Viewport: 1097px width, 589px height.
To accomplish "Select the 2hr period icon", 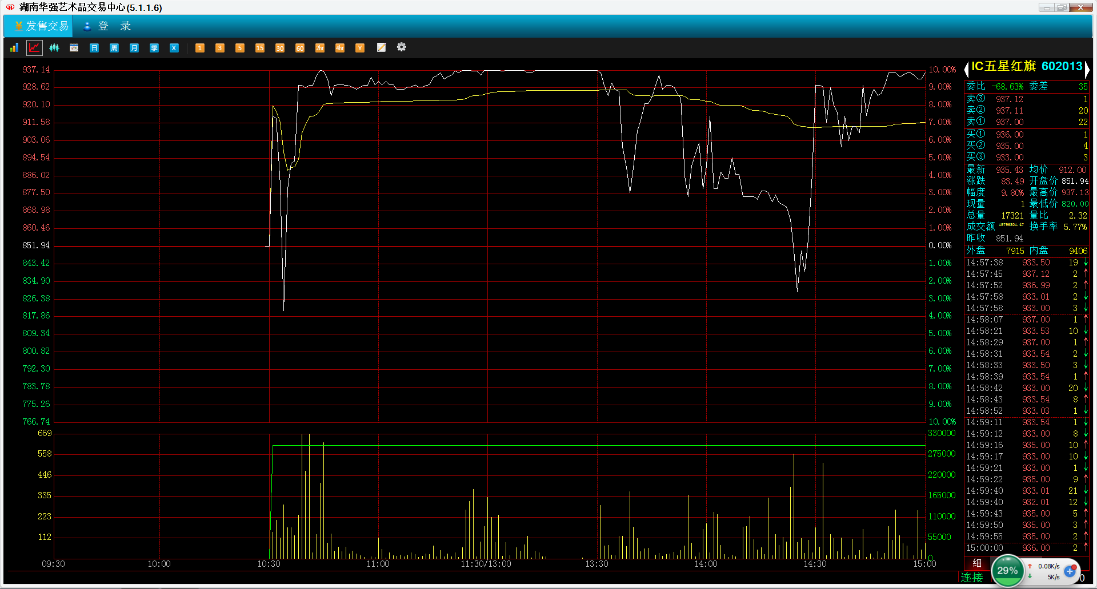I will (320, 48).
